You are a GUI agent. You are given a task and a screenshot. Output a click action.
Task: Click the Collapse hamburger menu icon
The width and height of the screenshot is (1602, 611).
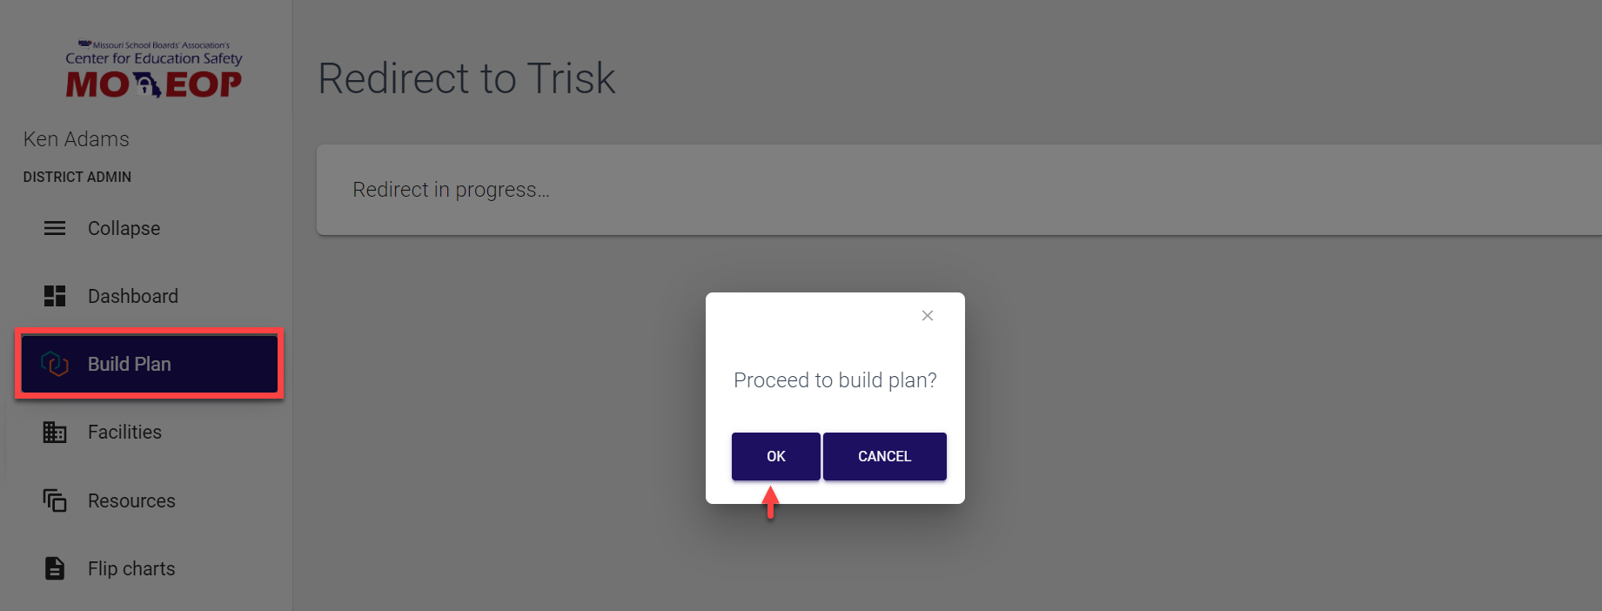point(55,228)
